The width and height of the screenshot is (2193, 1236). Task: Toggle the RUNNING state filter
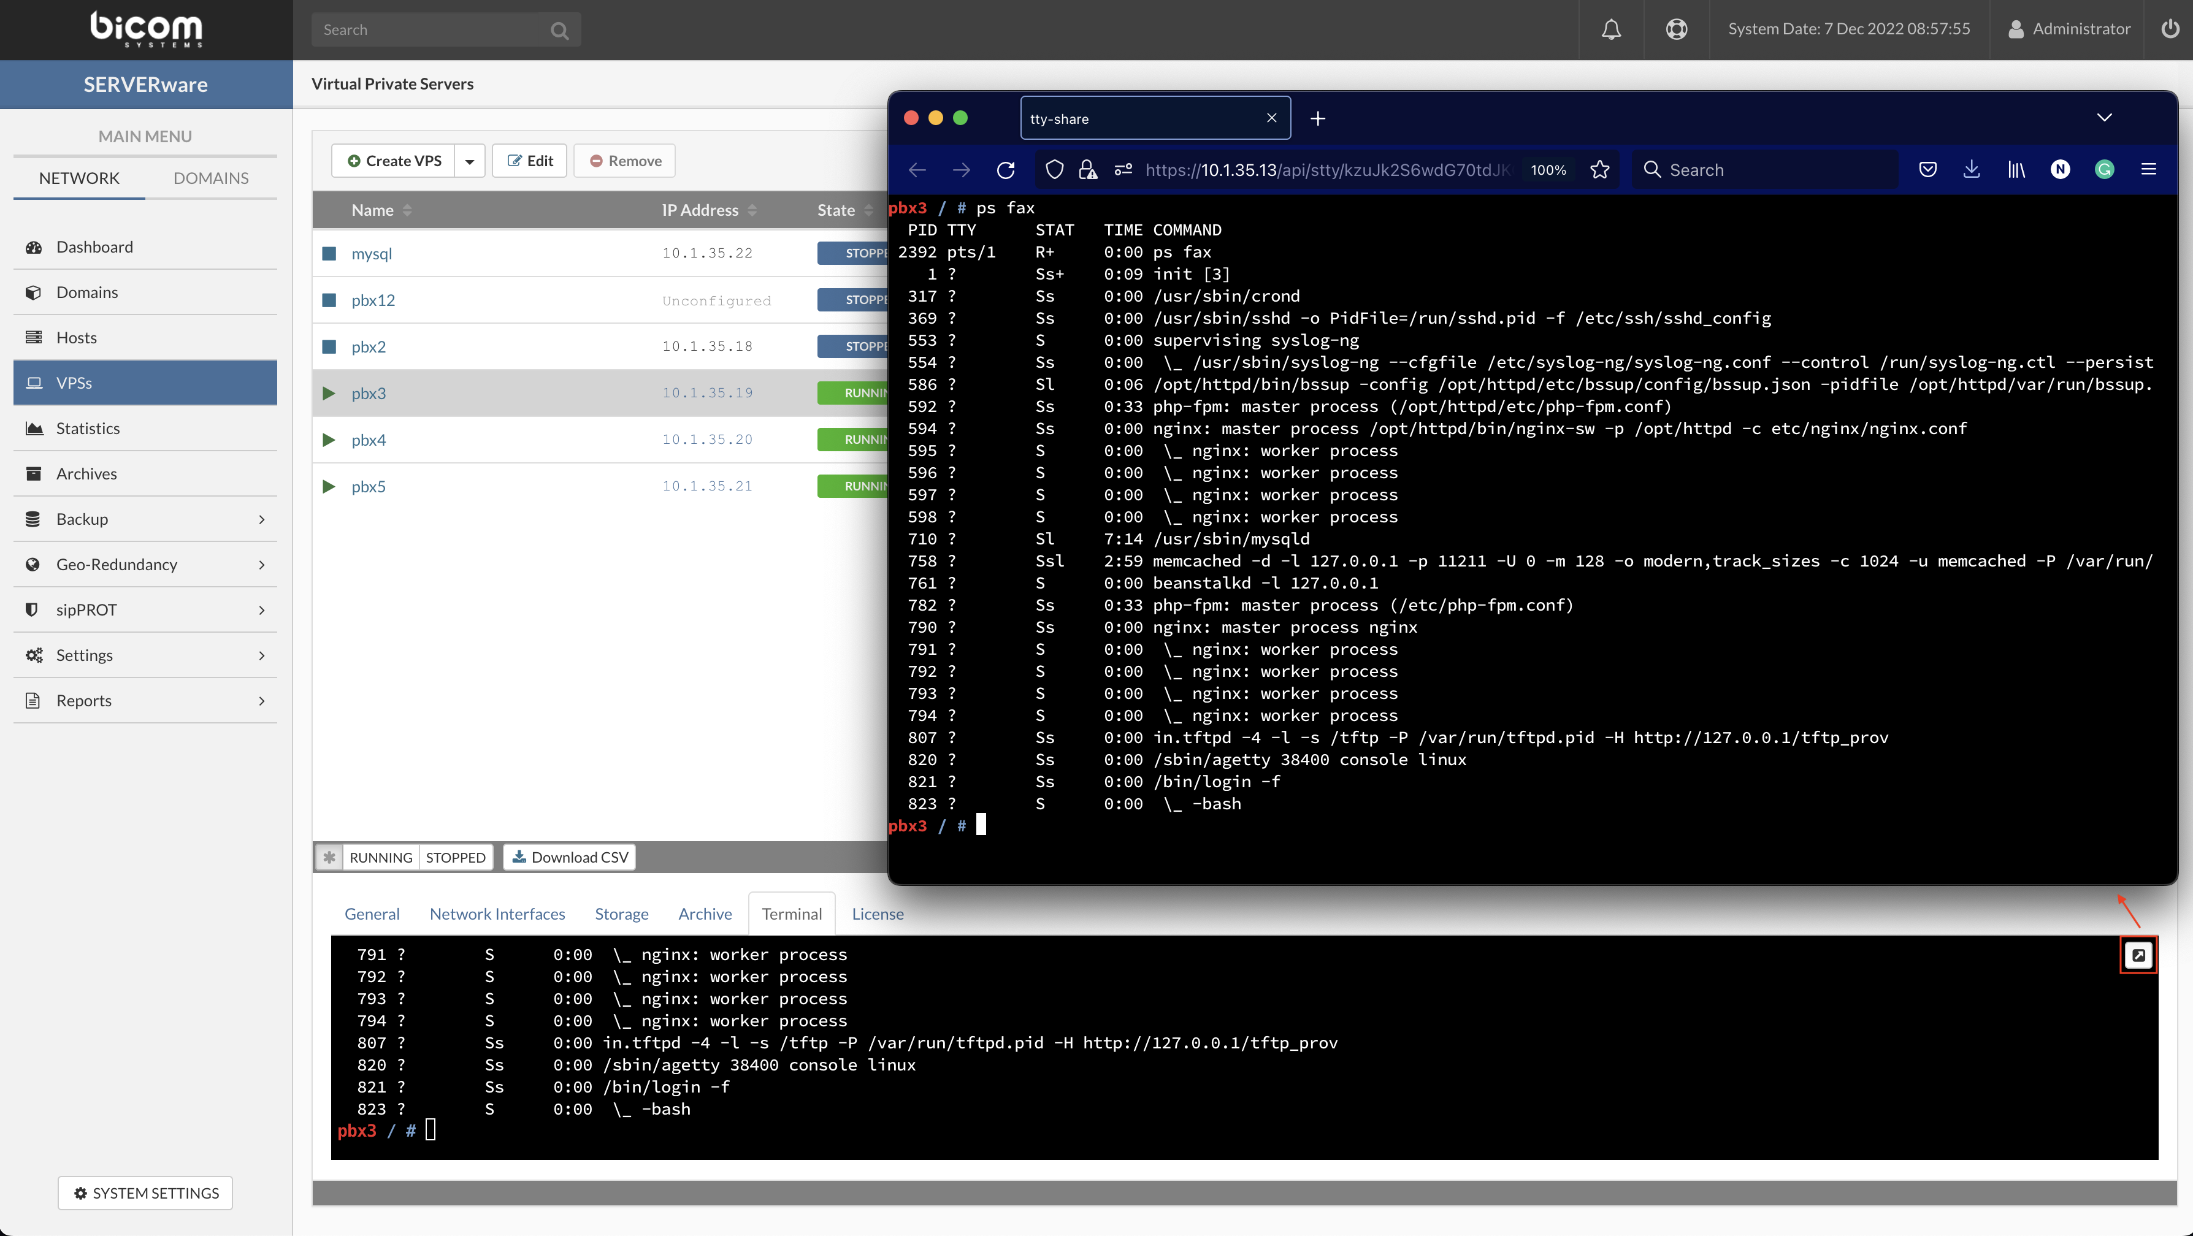point(381,857)
